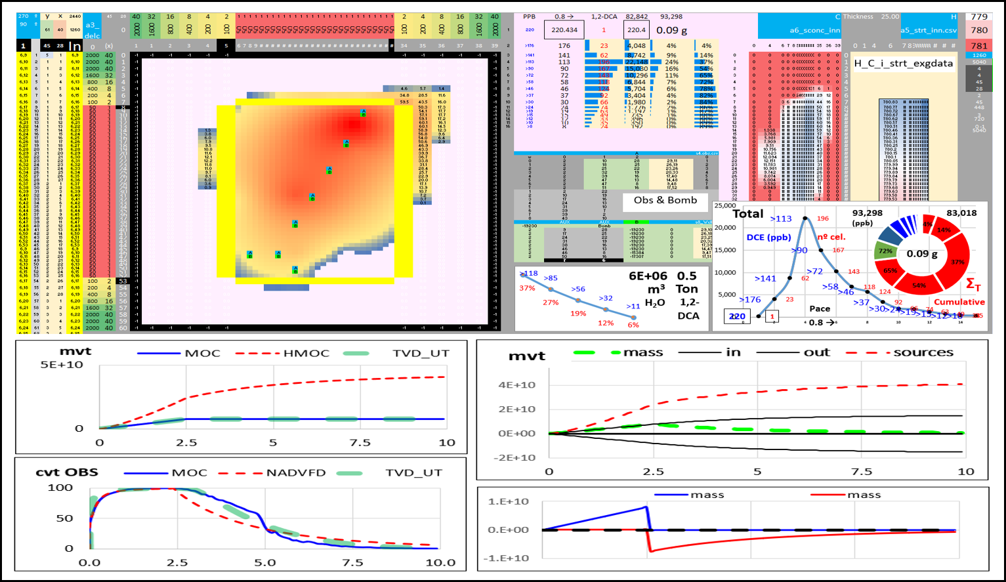The image size is (1006, 582).
Task: Select the >118 point on the small line chart
Action: (523, 276)
